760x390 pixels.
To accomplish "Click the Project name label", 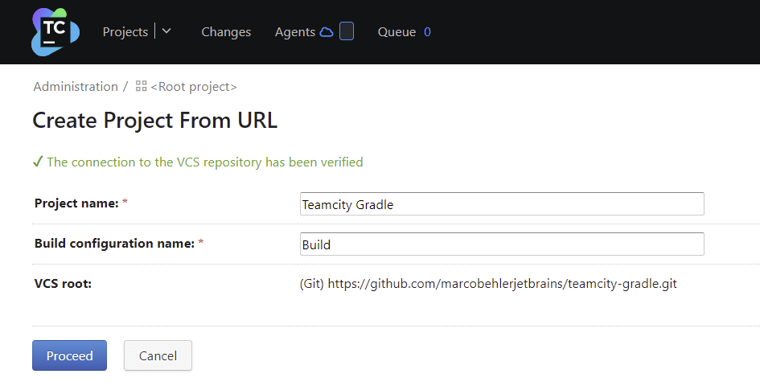I will (x=76, y=203).
